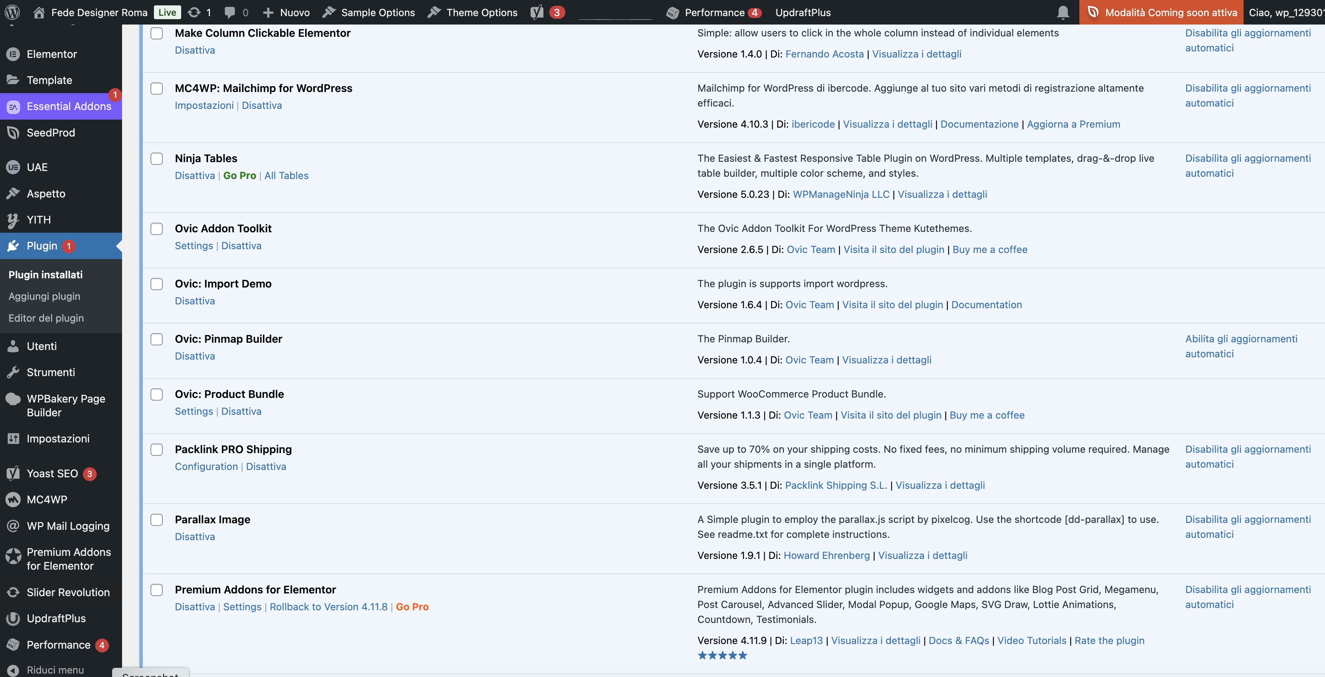Click the WPBakery Page Builder icon
The height and width of the screenshot is (677, 1325).
click(13, 399)
